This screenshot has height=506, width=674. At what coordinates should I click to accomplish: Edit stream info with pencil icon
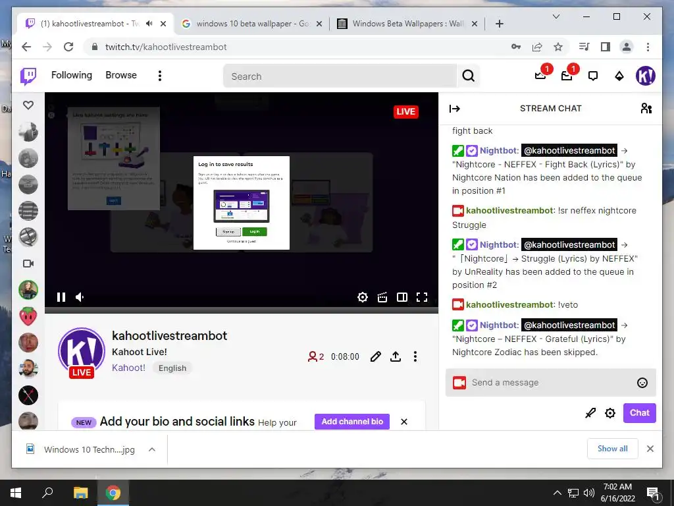[375, 356]
